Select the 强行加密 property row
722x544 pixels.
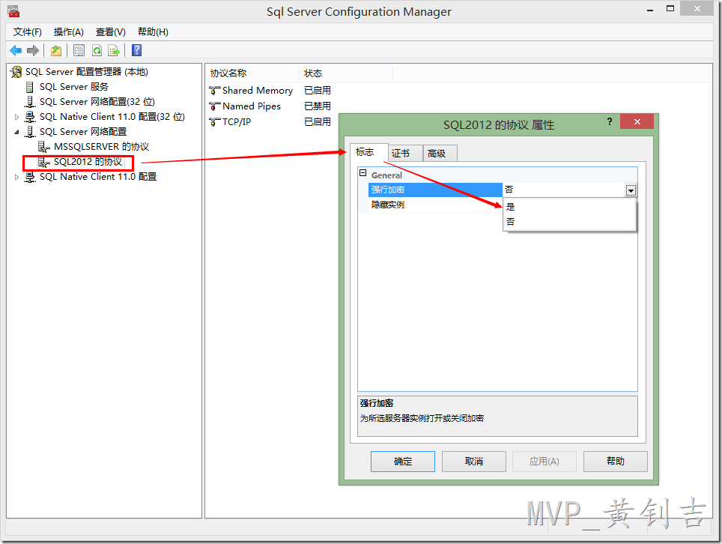pyautogui.click(x=435, y=190)
